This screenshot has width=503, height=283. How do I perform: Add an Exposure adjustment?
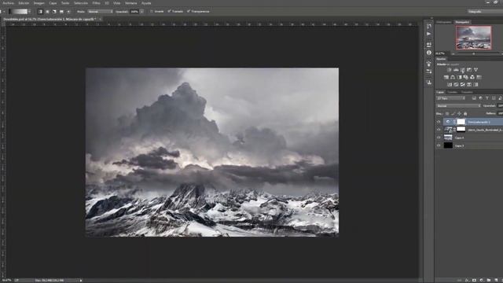point(469,70)
